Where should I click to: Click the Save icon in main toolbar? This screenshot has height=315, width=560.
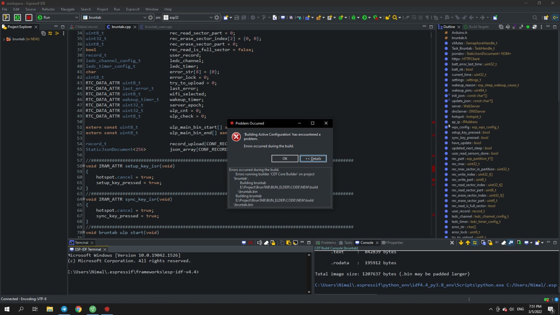[x=237, y=17]
